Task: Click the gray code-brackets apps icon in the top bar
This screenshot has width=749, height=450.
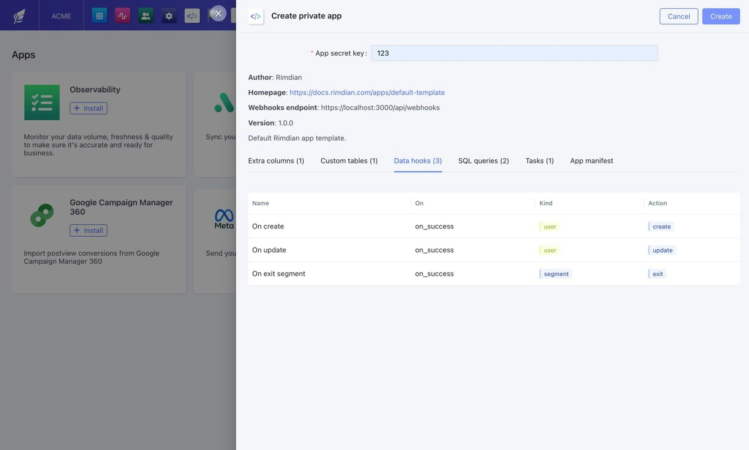Action: tap(192, 16)
